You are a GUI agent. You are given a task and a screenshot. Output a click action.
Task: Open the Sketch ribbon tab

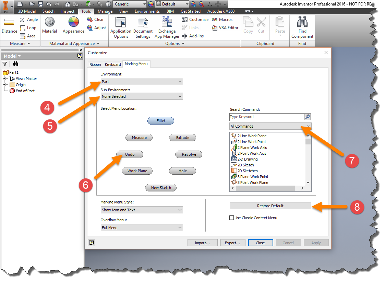click(48, 11)
